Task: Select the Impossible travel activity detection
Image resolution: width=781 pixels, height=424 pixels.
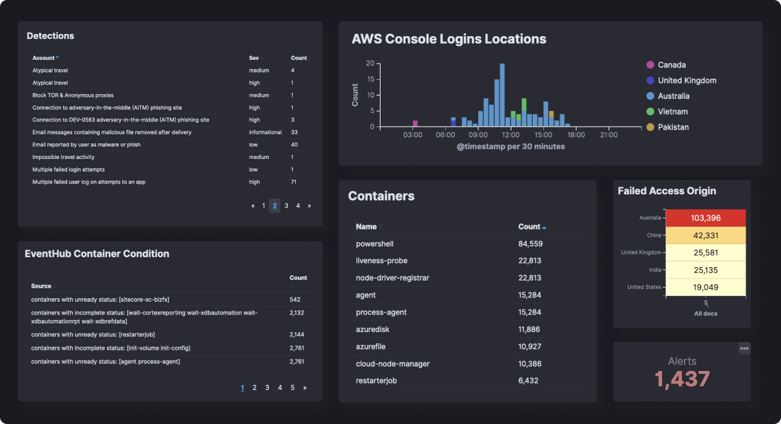Action: pyautogui.click(x=63, y=157)
